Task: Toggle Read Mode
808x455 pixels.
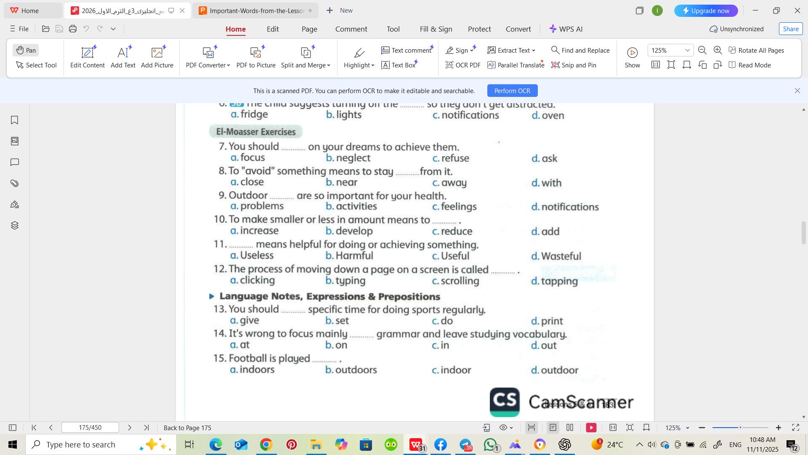Action: tap(750, 65)
